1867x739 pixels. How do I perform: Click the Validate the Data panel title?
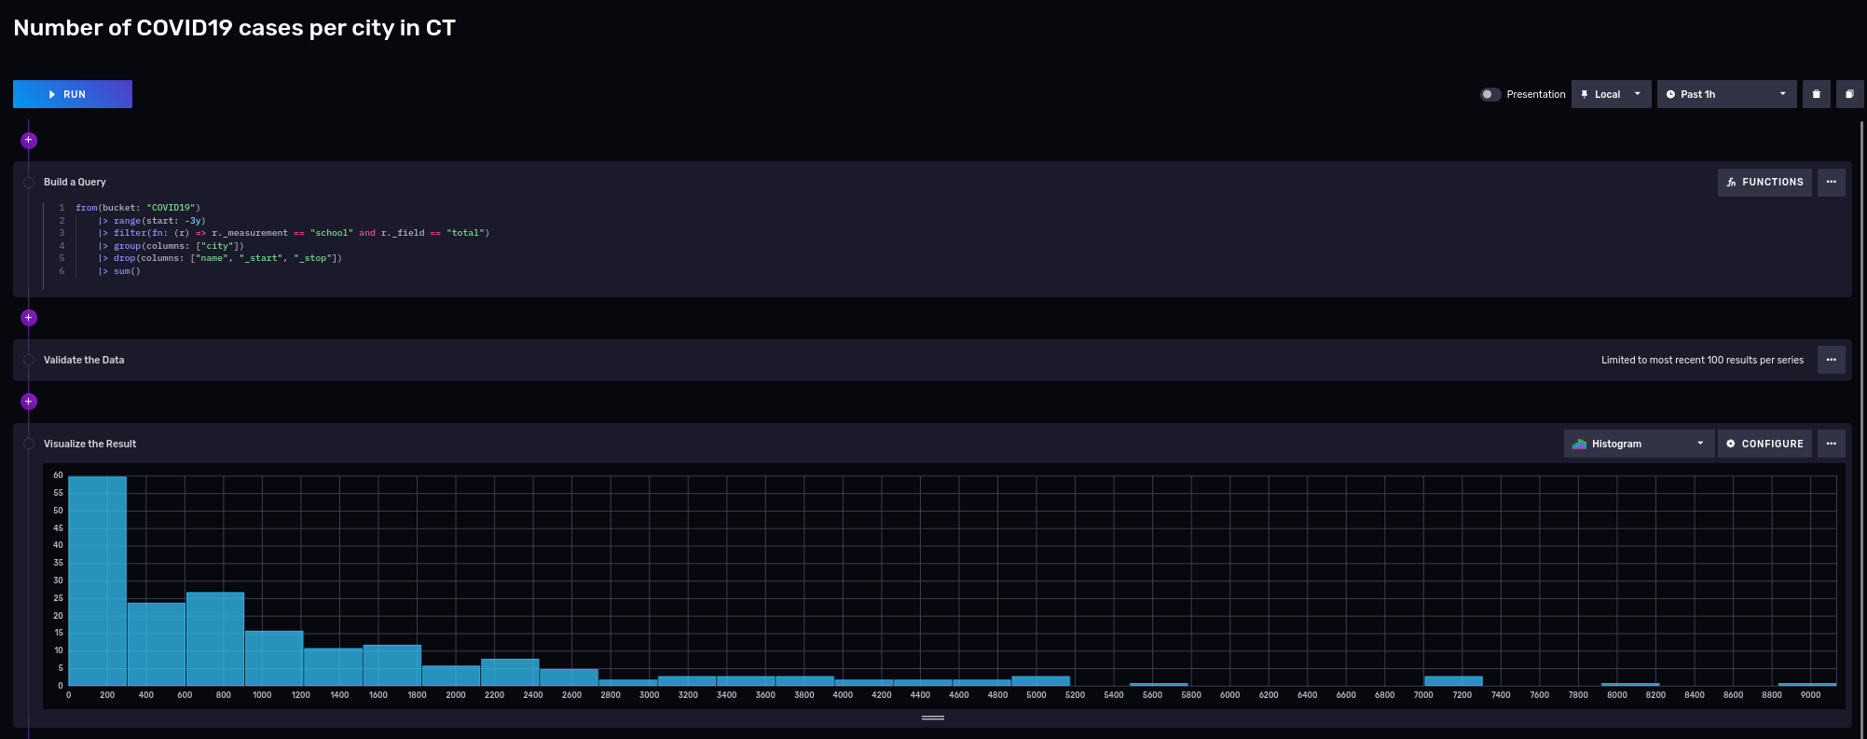tap(84, 360)
